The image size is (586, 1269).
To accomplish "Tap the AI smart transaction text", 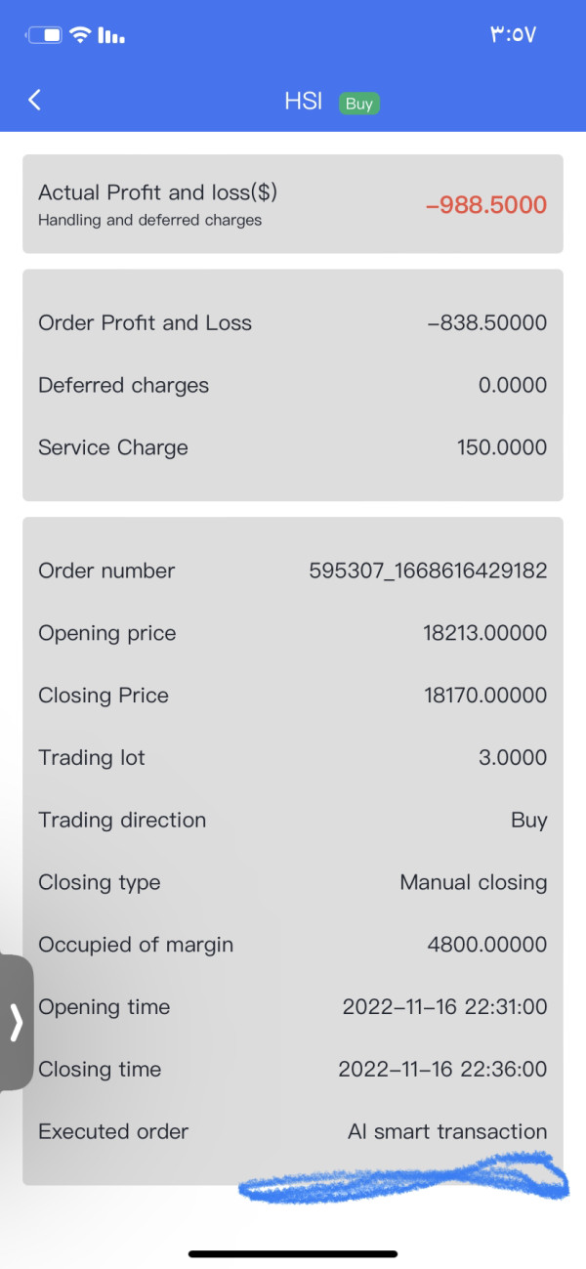I will tap(447, 1131).
